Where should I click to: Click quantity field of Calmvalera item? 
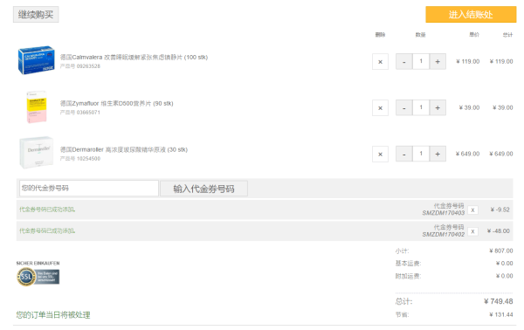click(x=421, y=61)
